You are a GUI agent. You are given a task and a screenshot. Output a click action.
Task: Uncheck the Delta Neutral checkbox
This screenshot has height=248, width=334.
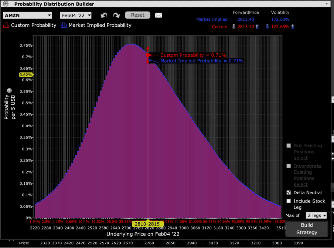(289, 193)
